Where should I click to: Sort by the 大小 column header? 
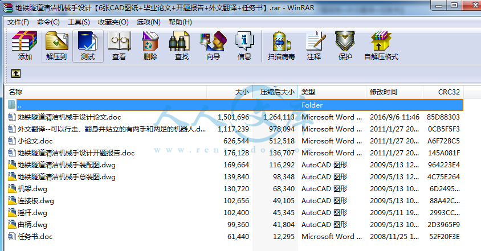click(x=230, y=92)
